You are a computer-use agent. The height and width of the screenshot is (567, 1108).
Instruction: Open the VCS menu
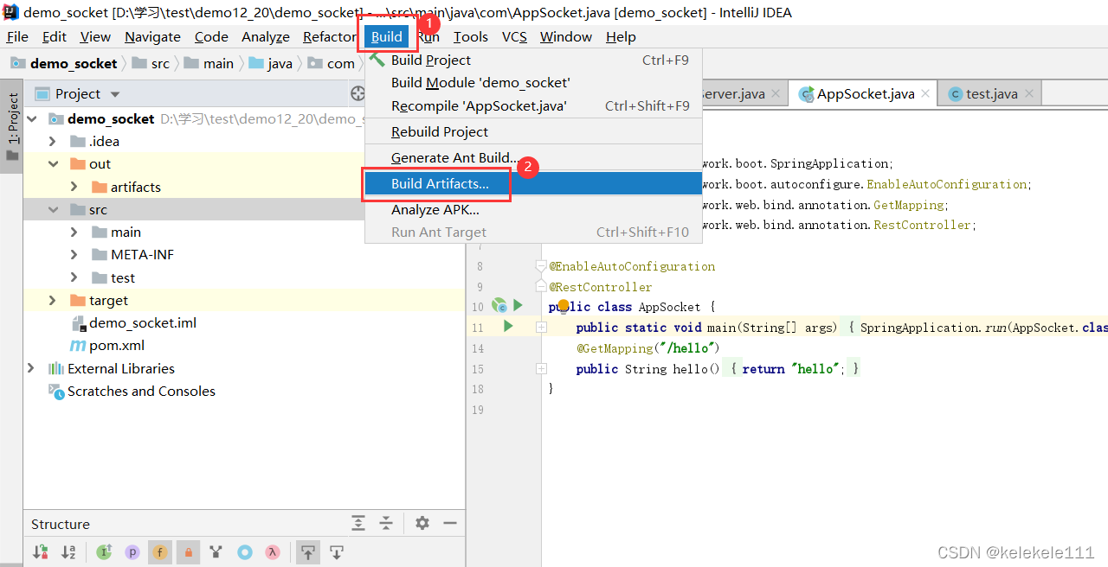514,36
